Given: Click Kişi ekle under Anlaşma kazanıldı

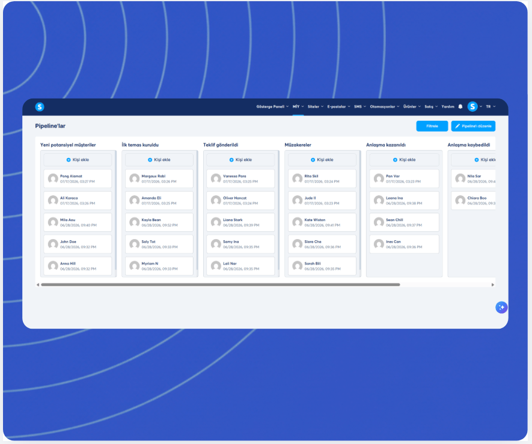Looking at the screenshot, I should (404, 160).
